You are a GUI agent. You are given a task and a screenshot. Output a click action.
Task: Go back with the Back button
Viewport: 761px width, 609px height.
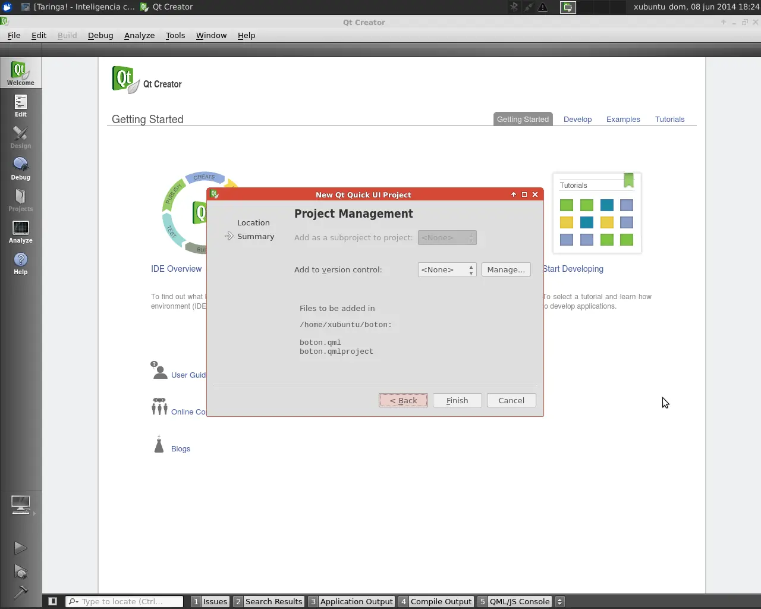tap(403, 400)
